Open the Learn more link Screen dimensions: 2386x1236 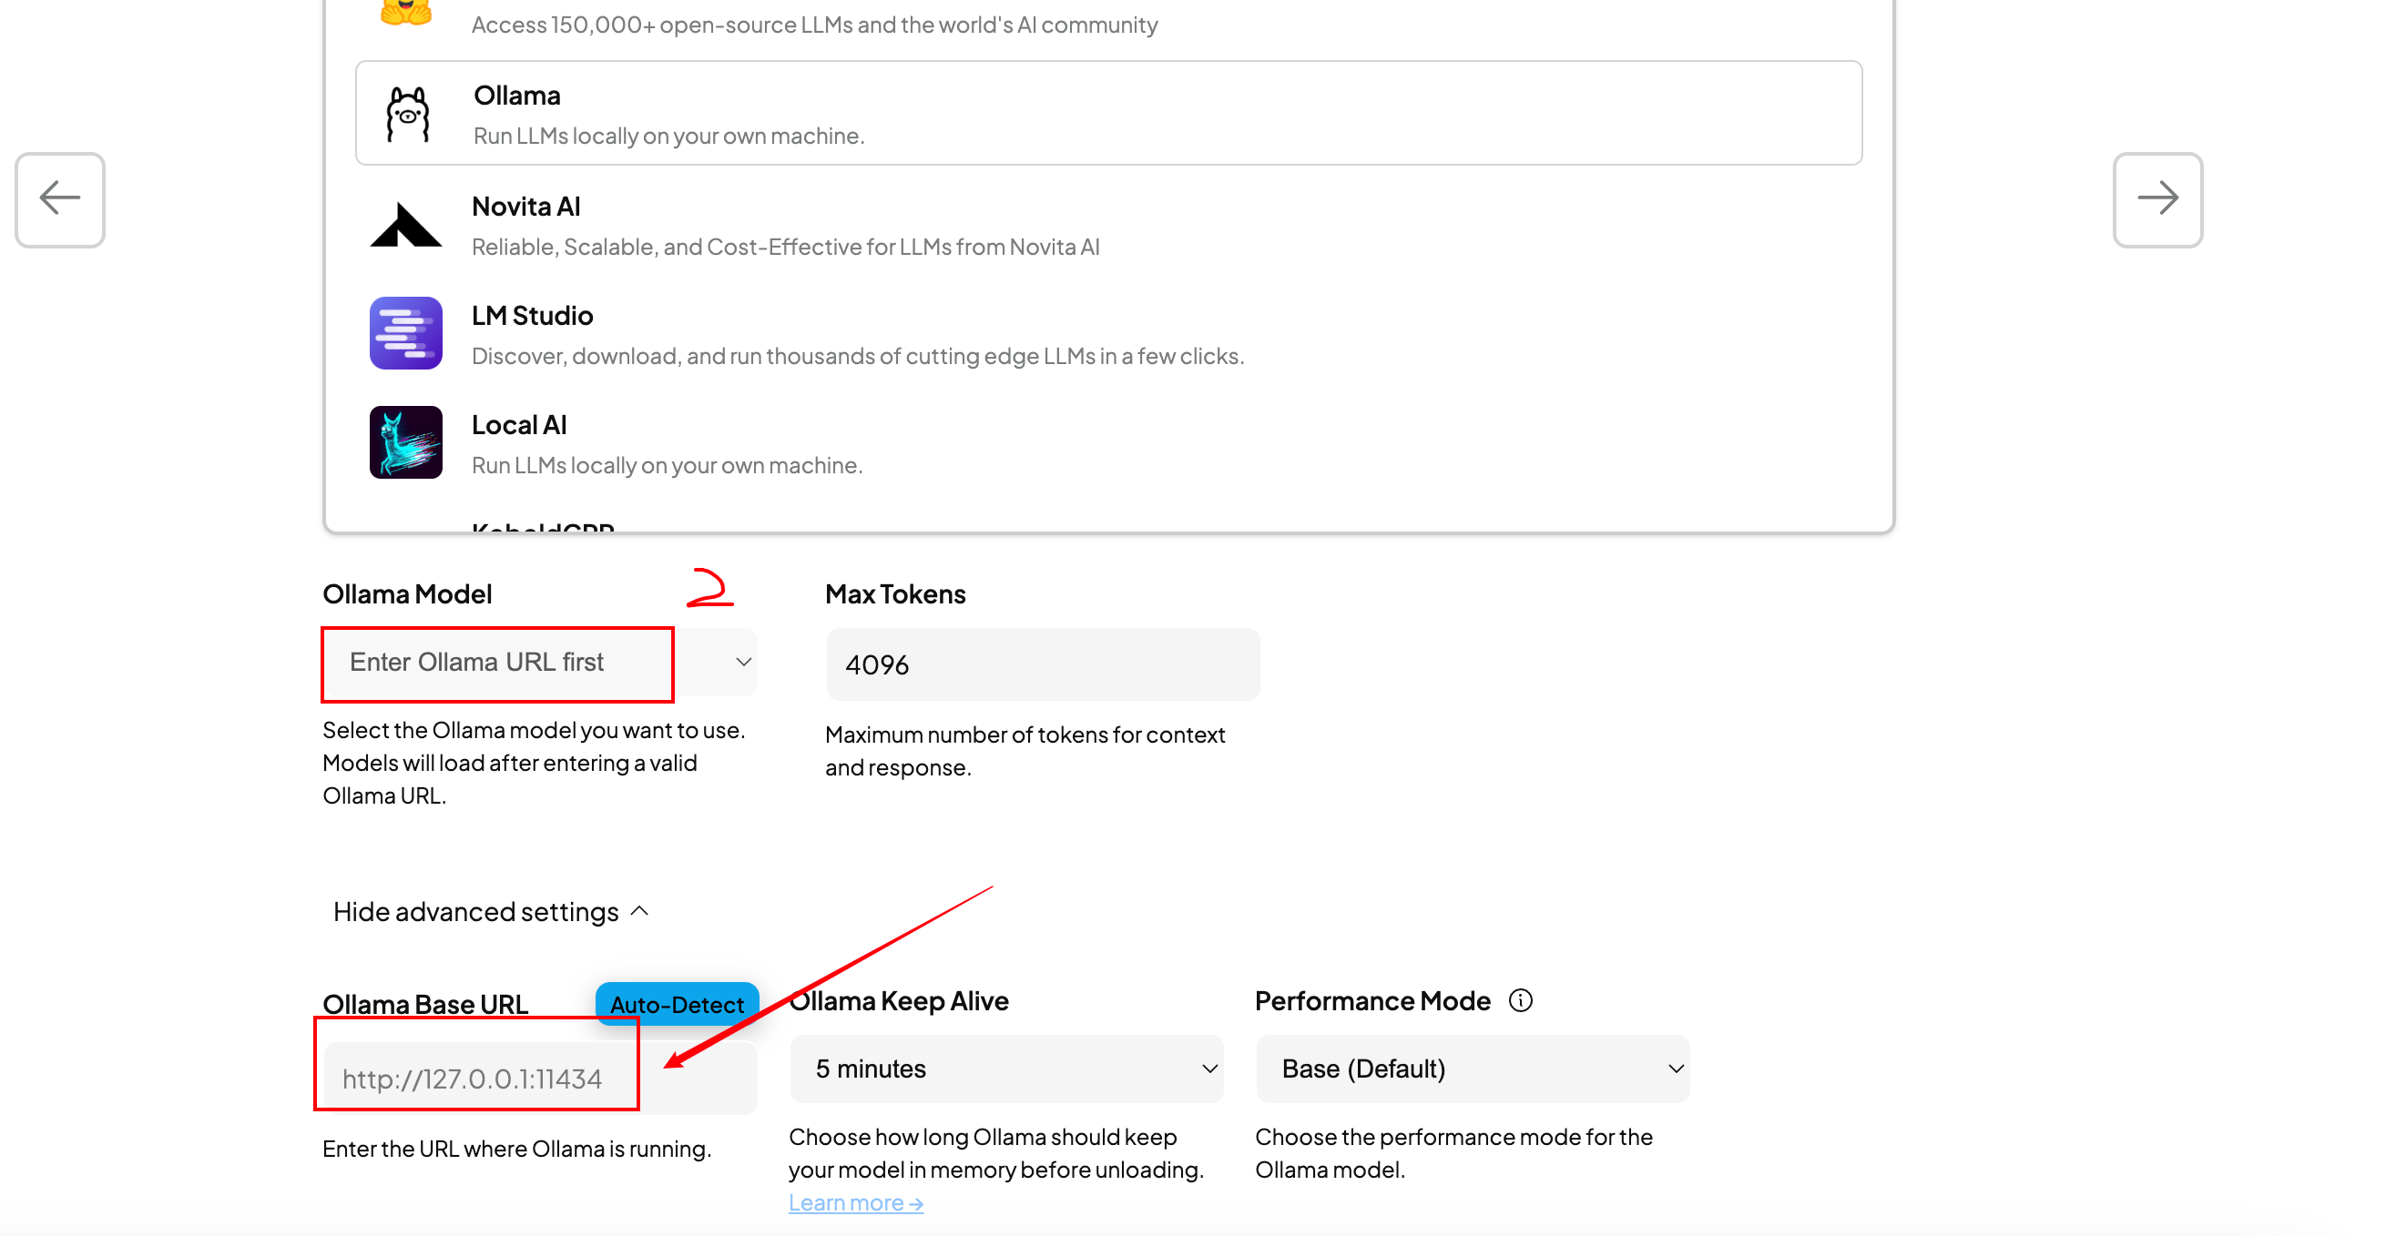pyautogui.click(x=855, y=1202)
